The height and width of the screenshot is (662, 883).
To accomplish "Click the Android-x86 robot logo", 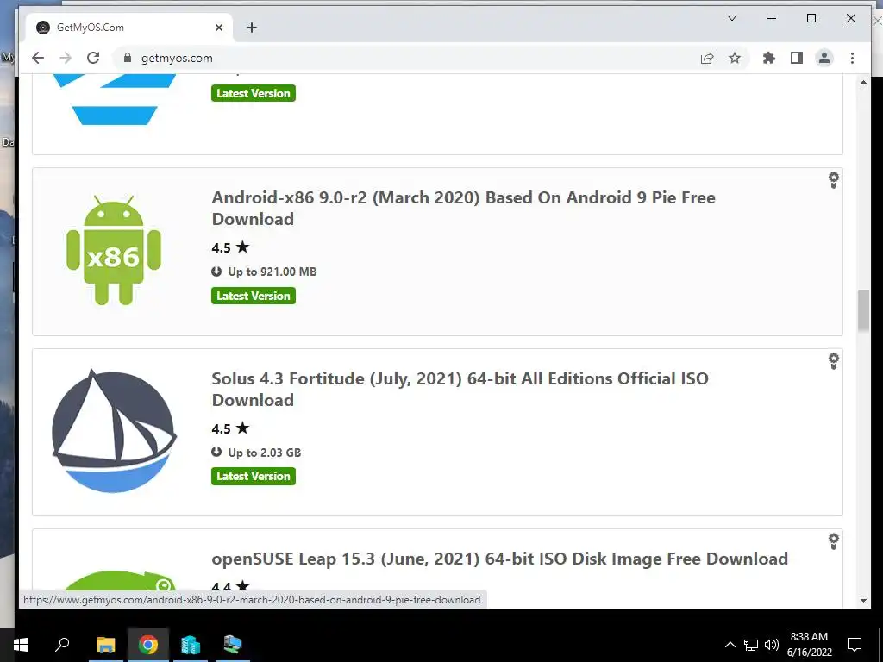I will tap(114, 251).
